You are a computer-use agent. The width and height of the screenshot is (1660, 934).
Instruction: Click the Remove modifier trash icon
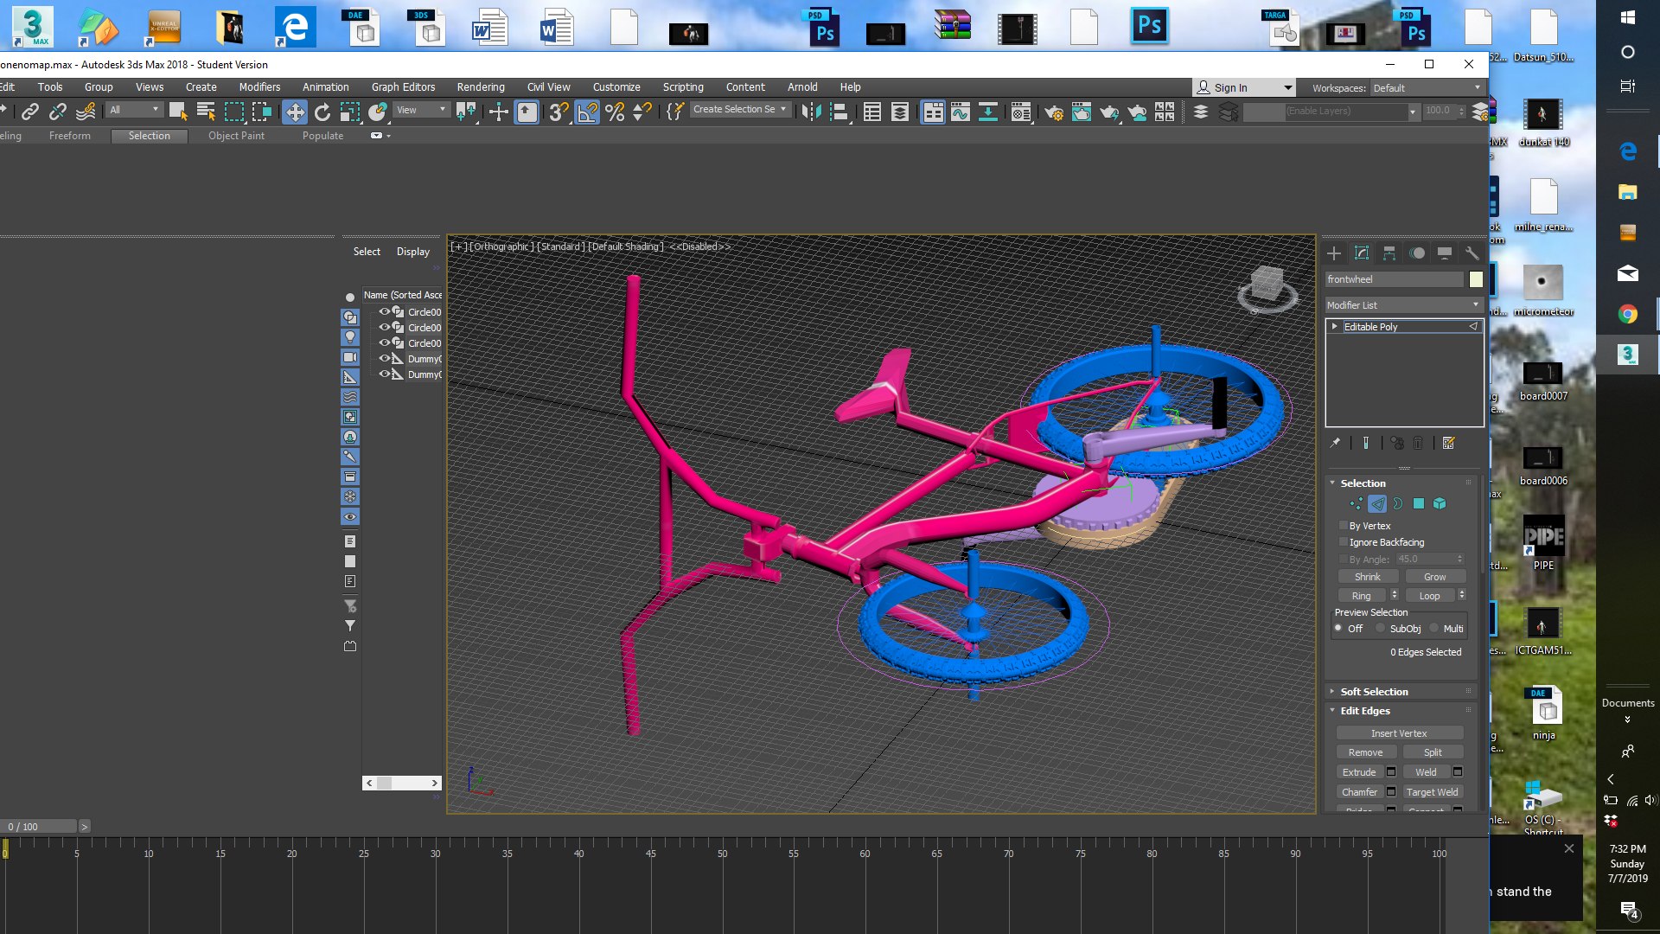(1418, 443)
